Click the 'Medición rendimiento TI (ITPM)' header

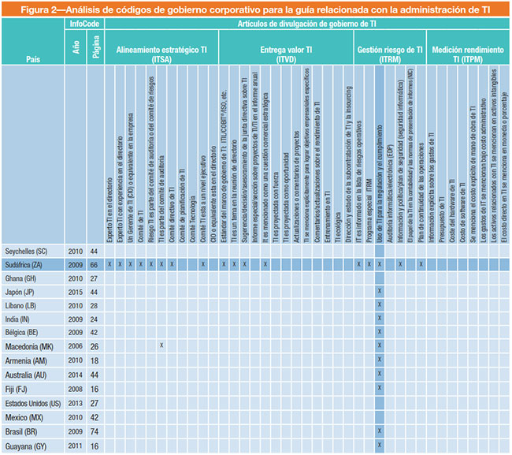(x=467, y=53)
